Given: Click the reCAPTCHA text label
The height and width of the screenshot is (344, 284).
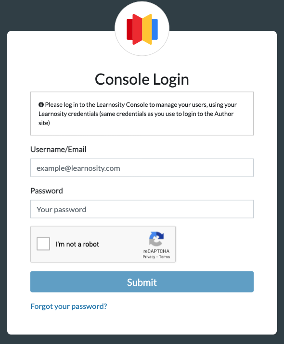Looking at the screenshot, I should pos(156,251).
